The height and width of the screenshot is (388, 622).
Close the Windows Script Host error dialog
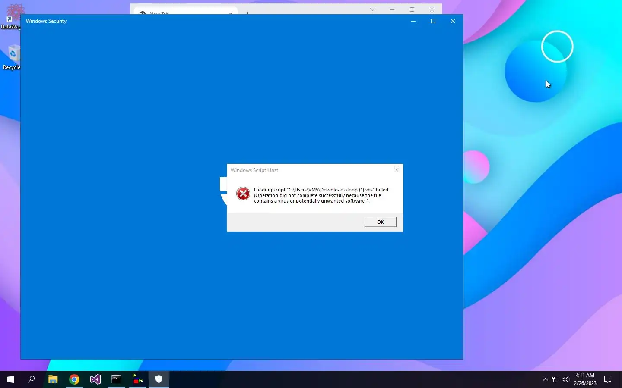[397, 170]
